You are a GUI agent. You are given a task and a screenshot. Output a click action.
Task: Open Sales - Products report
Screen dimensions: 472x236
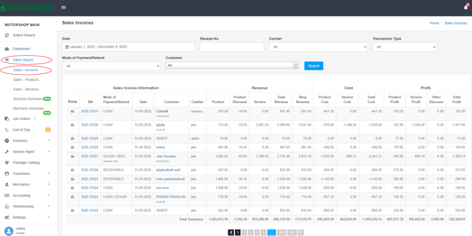pos(26,80)
